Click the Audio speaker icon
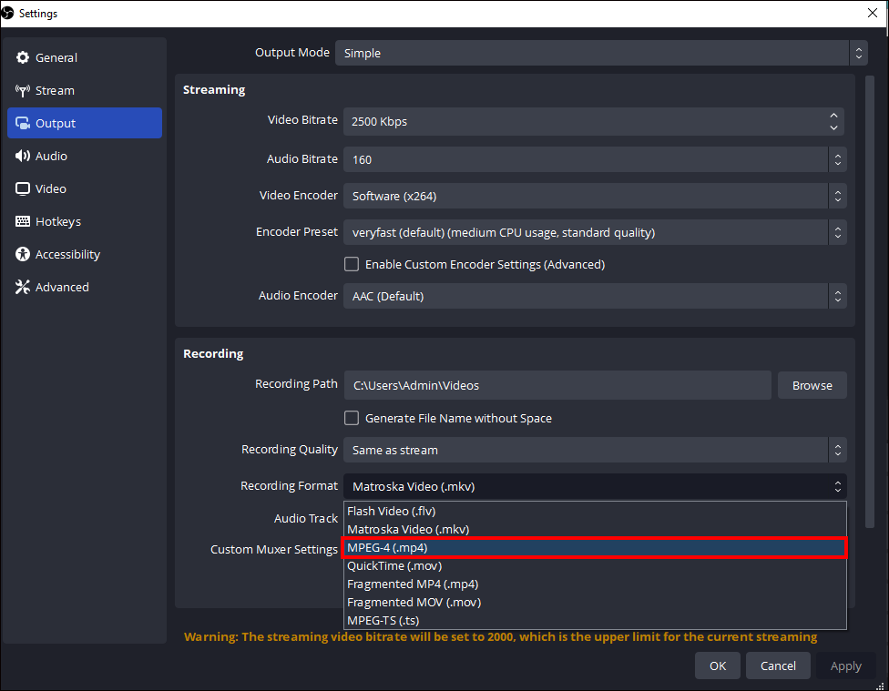 coord(23,157)
